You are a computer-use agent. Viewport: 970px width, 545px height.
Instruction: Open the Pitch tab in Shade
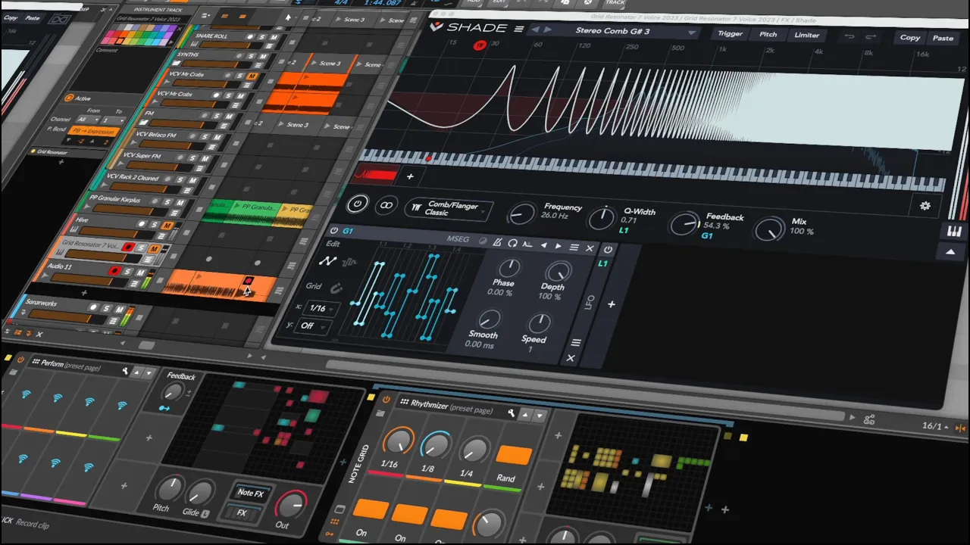click(x=768, y=34)
